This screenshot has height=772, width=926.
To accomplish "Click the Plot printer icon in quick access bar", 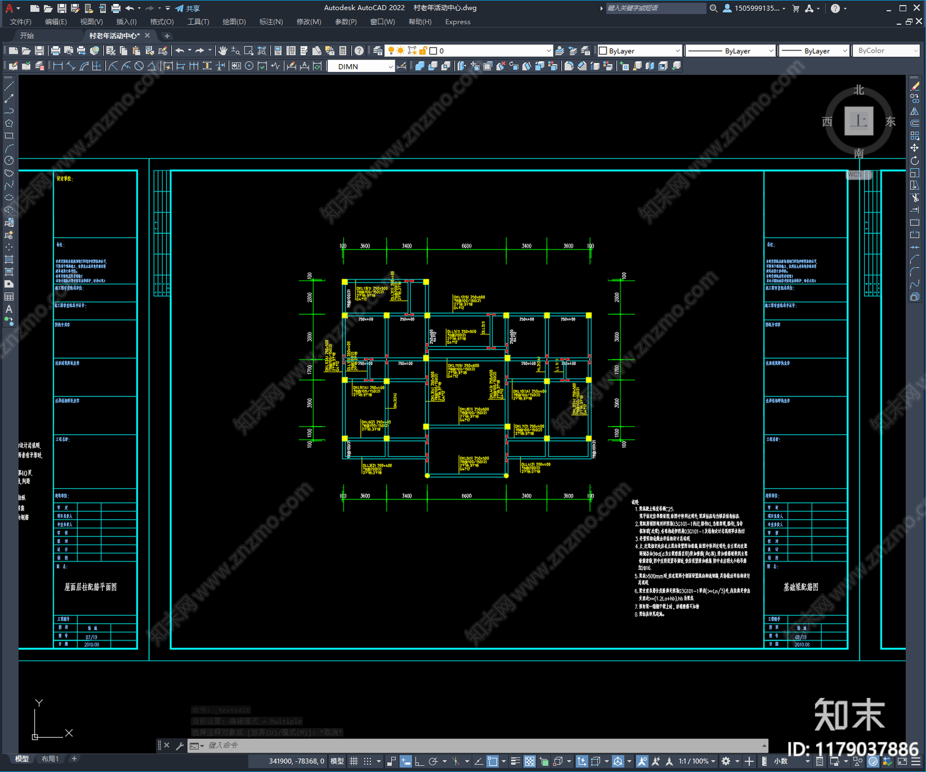I will (x=116, y=8).
